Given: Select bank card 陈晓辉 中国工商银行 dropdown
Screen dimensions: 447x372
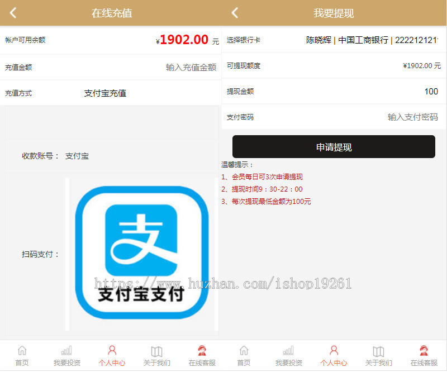Looking at the screenshot, I should pos(372,40).
